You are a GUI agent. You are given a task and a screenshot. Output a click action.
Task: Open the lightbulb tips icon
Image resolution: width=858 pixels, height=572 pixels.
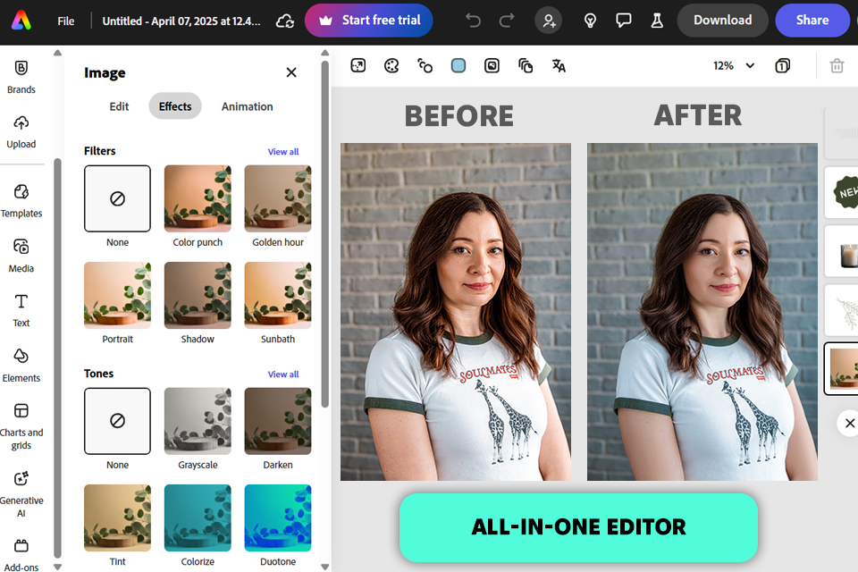pos(590,21)
